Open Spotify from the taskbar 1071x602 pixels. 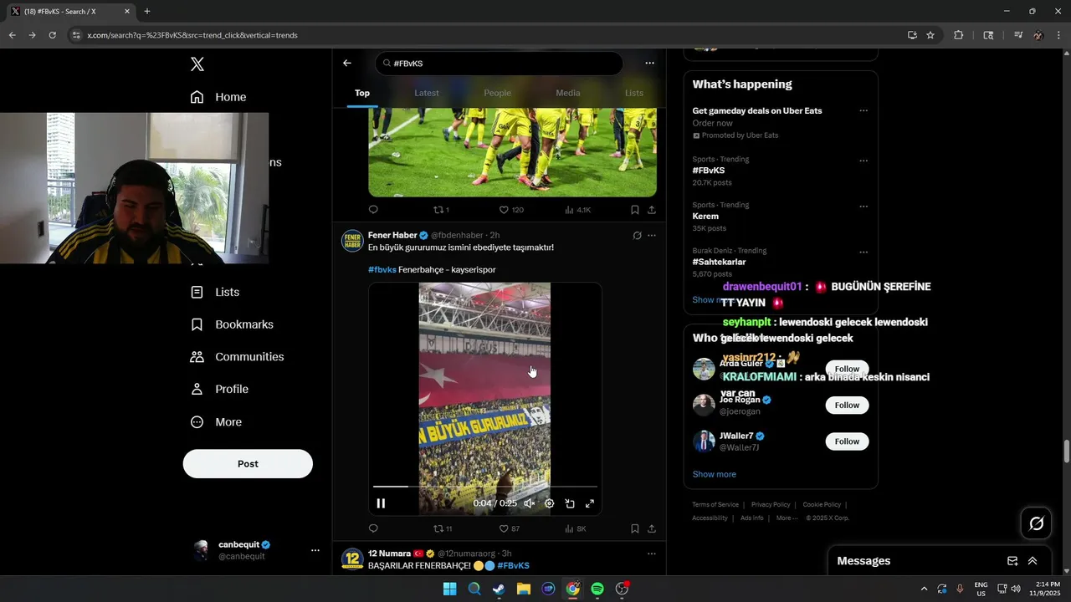597,589
